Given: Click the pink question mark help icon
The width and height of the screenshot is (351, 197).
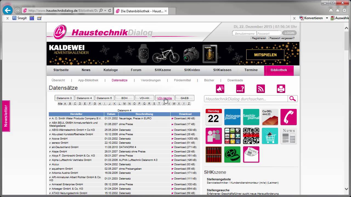Looking at the screenshot, I should [x=240, y=89].
